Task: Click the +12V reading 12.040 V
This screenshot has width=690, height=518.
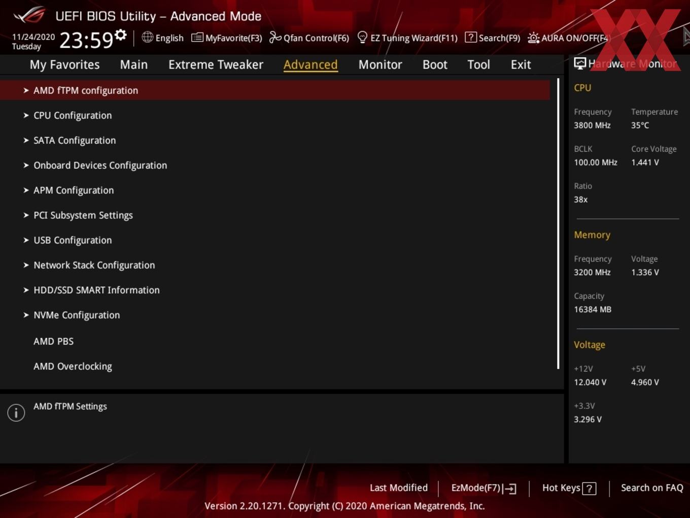Action: click(x=590, y=382)
